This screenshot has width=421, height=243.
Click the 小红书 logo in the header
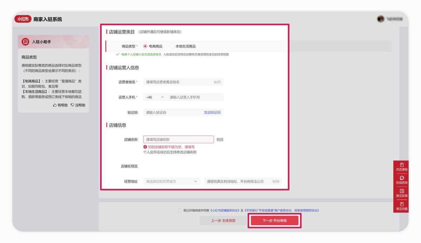point(23,19)
